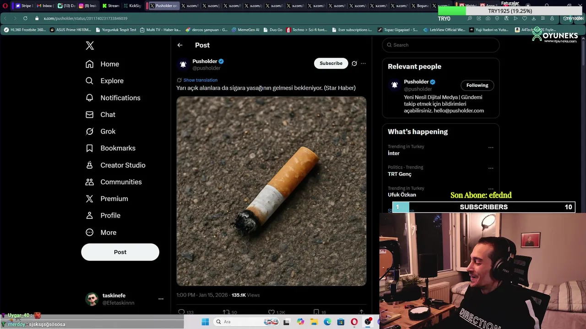Open the ASUS Prime H610M bookmark
Screen dimensions: 586x329
pyautogui.click(x=71, y=30)
